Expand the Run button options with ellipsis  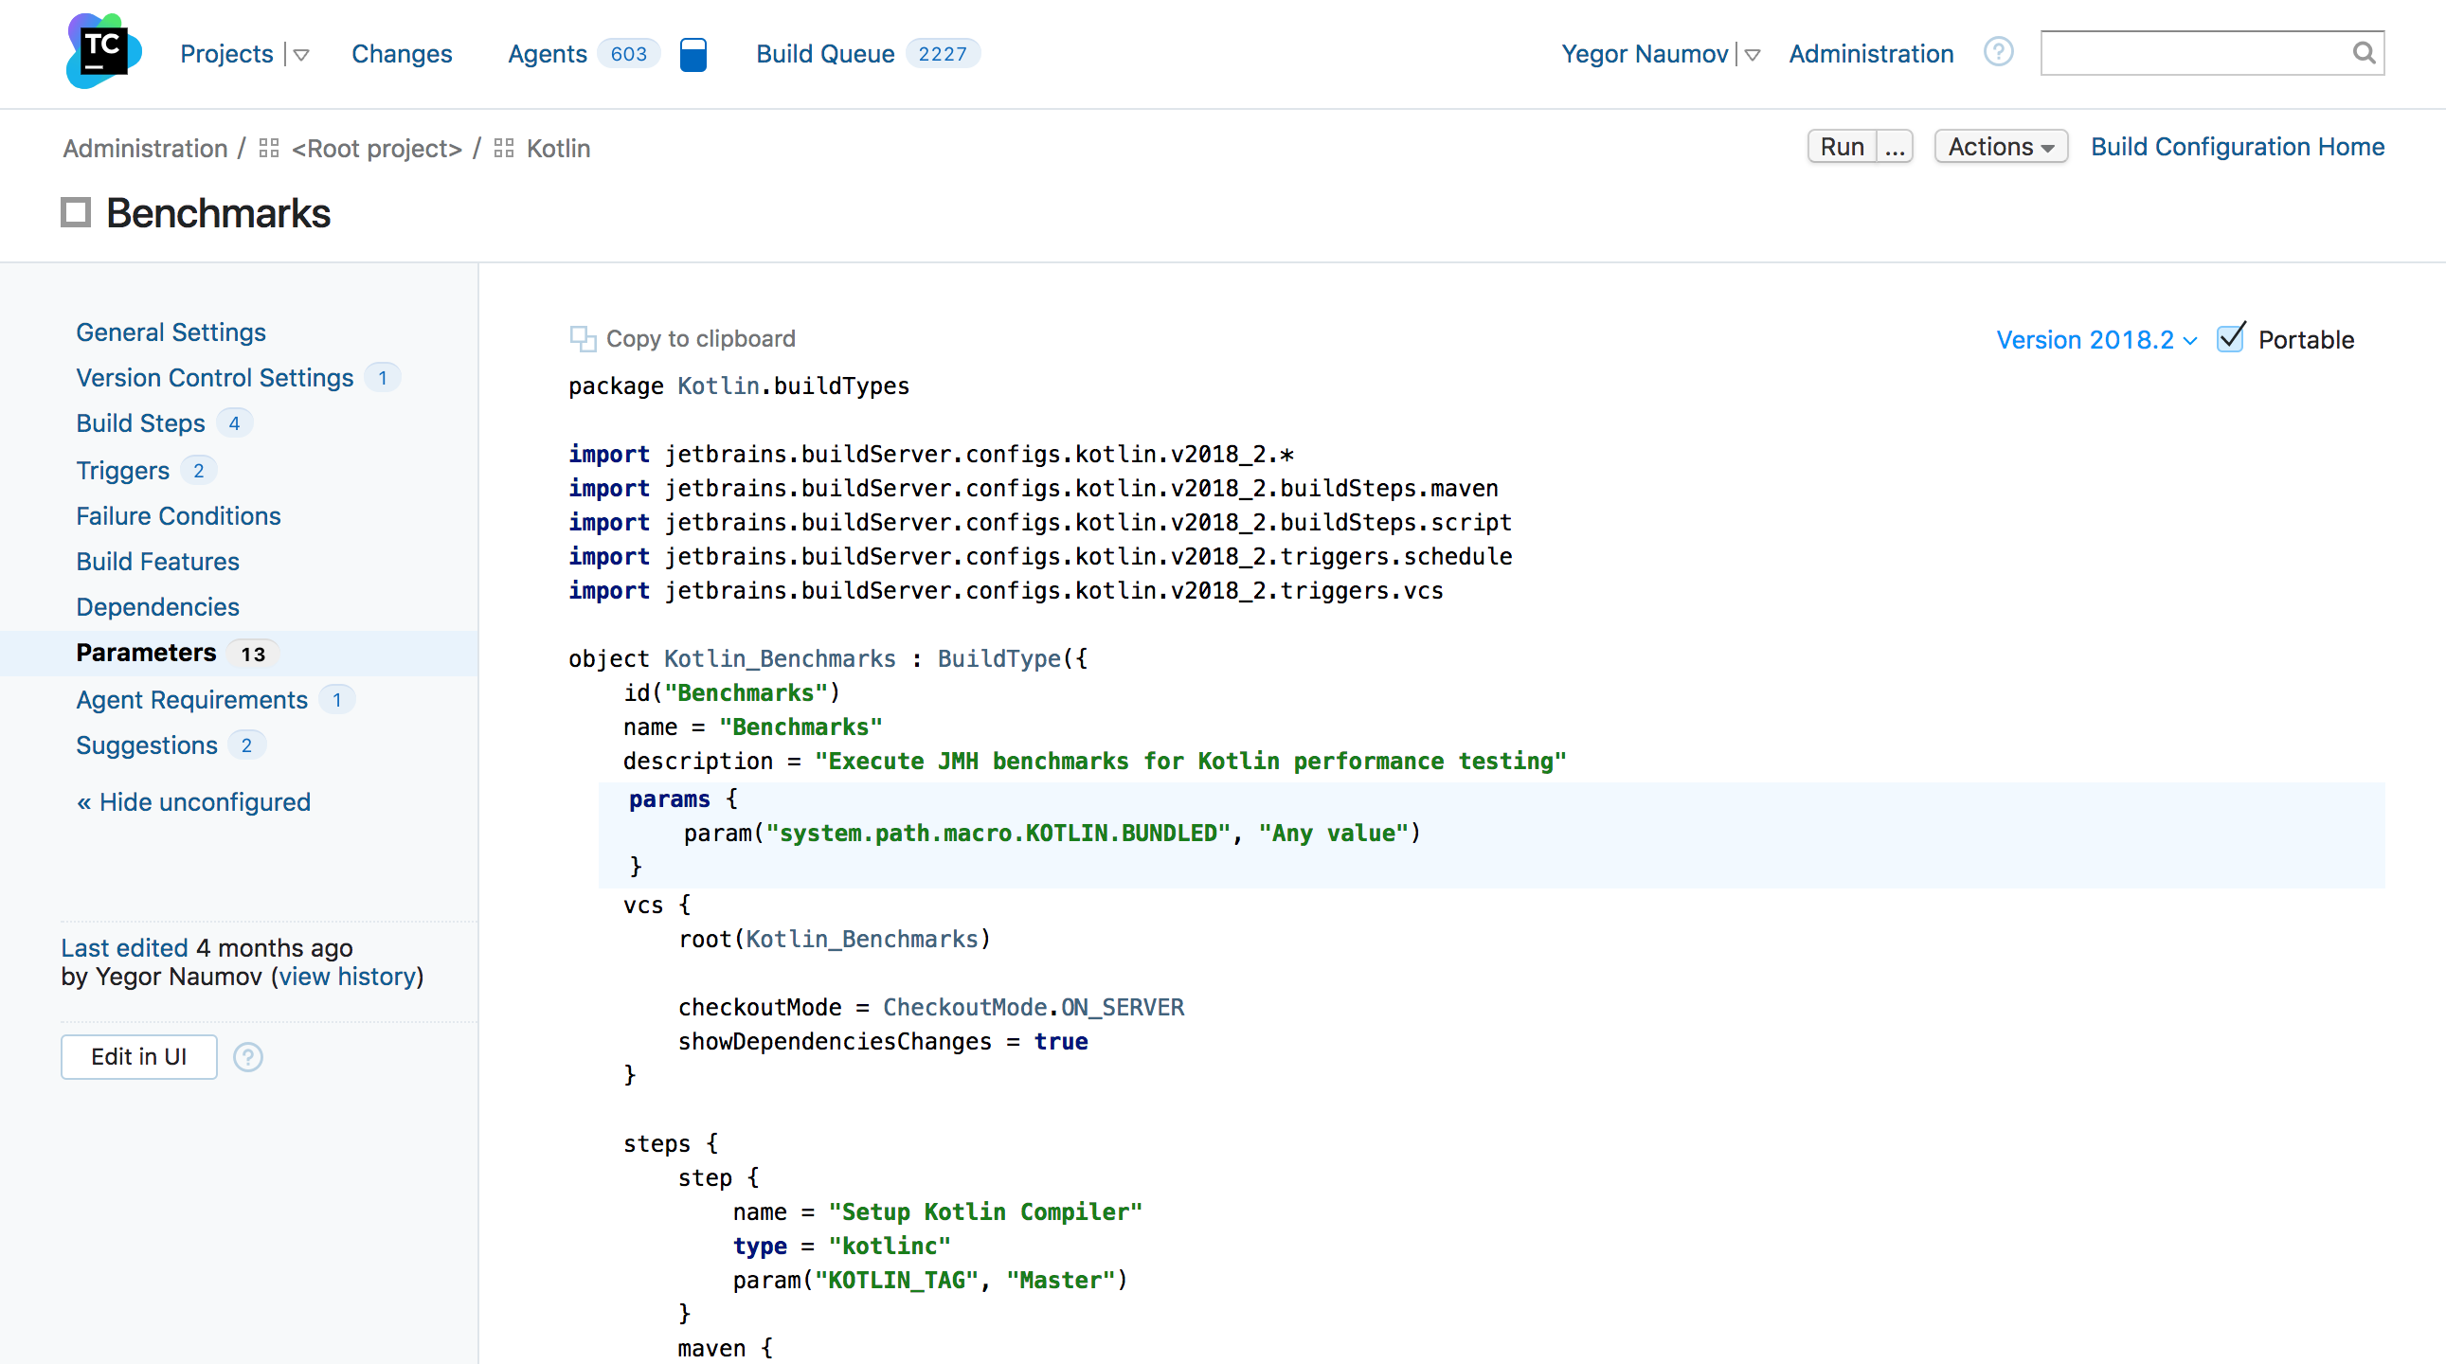tap(1894, 148)
